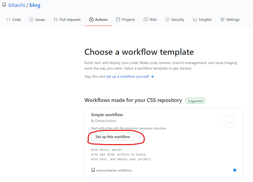This screenshot has height=182, width=253.
Task: Switch to the Pull requests tab
Action: point(70,19)
